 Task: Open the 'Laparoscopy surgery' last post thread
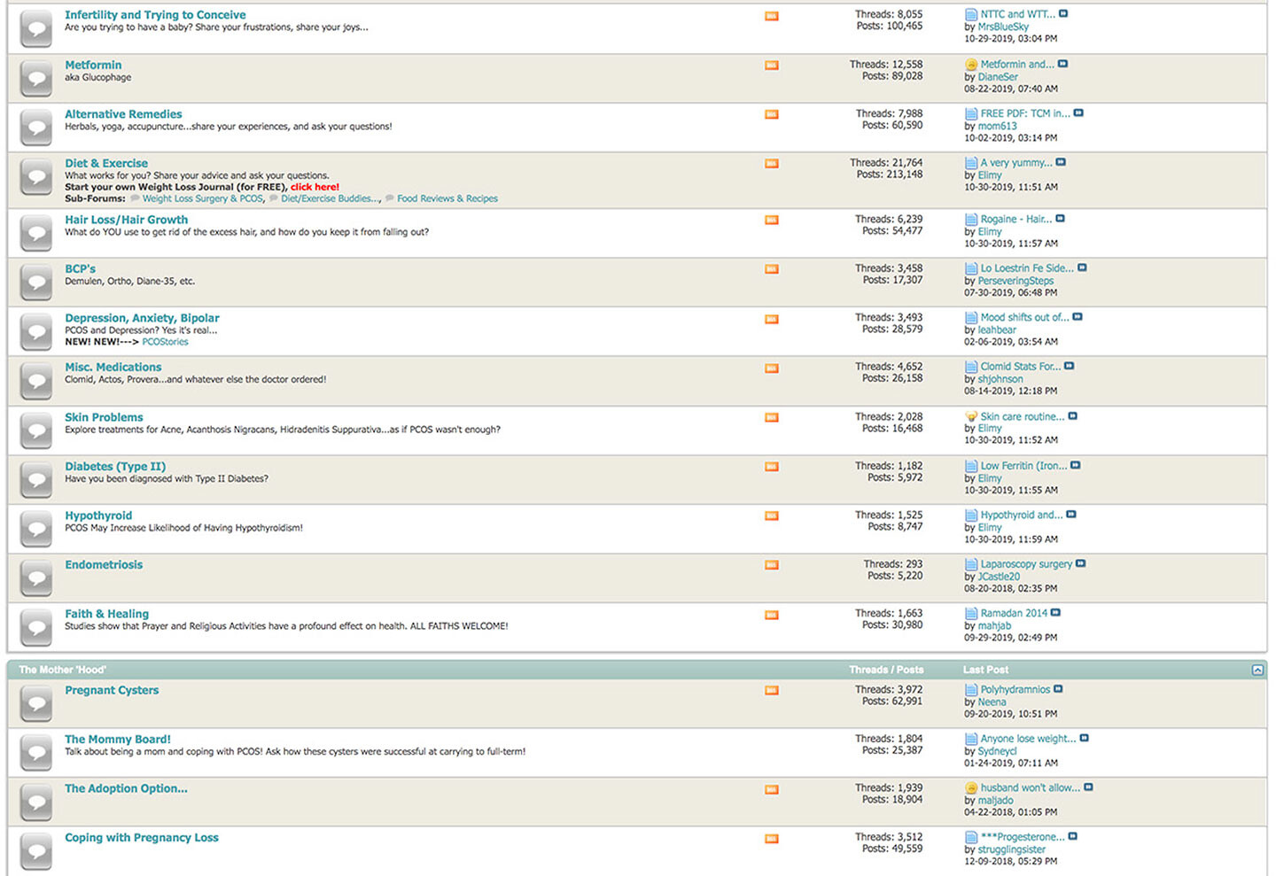(1025, 564)
